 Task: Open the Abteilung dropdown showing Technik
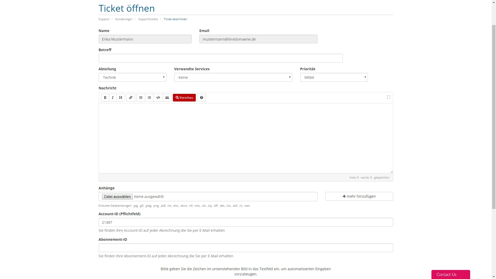point(133,77)
